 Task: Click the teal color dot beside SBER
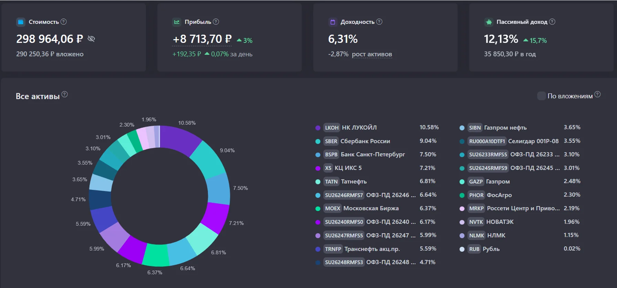(x=318, y=141)
